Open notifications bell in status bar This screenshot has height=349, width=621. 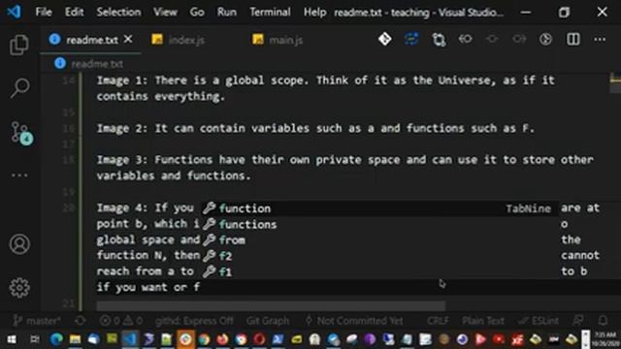tap(603, 321)
